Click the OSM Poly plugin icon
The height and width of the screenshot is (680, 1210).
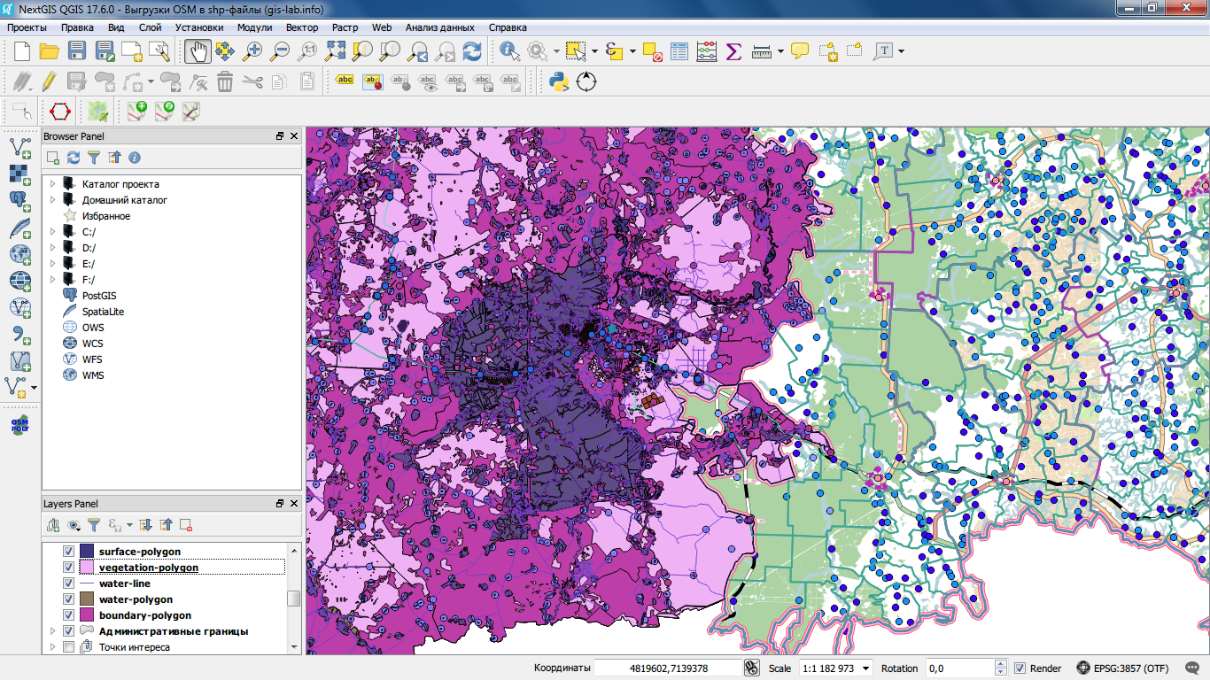[19, 425]
